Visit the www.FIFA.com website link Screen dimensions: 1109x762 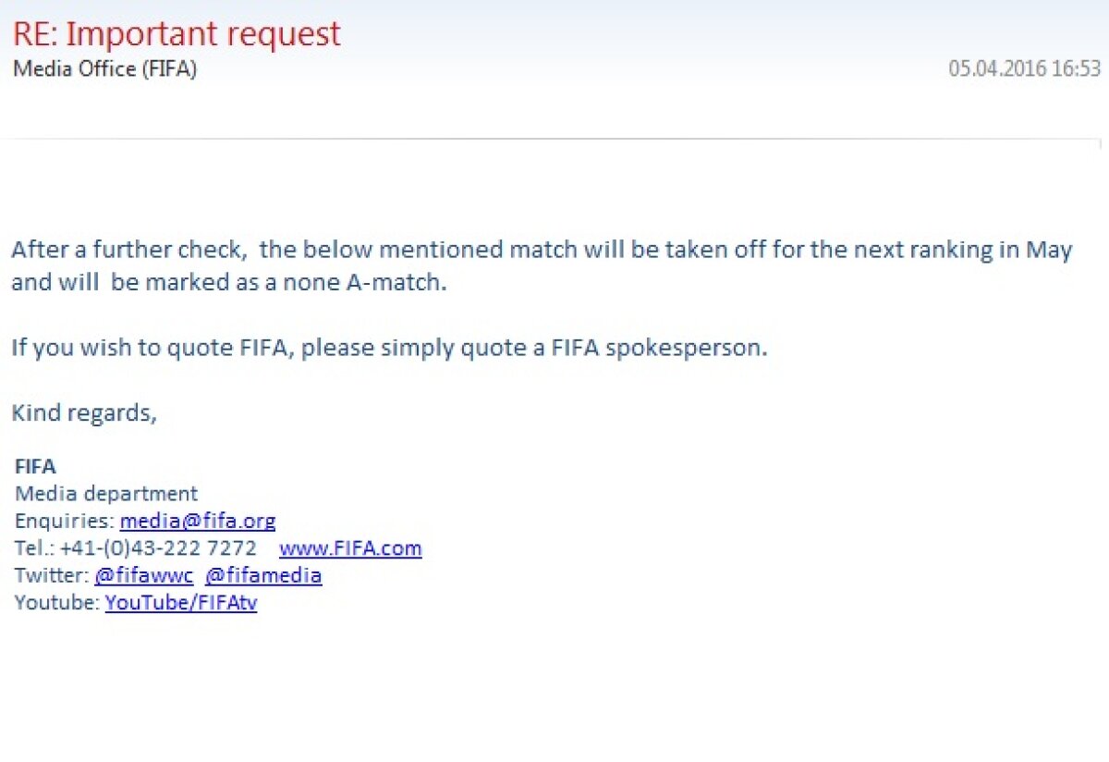(x=350, y=548)
